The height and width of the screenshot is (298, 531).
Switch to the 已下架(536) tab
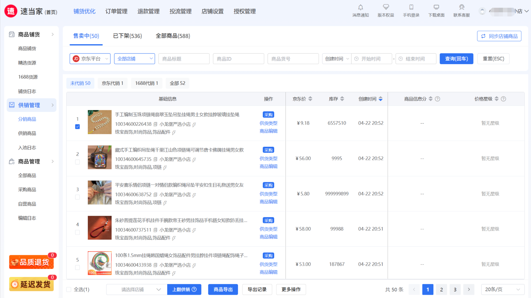pyautogui.click(x=127, y=36)
